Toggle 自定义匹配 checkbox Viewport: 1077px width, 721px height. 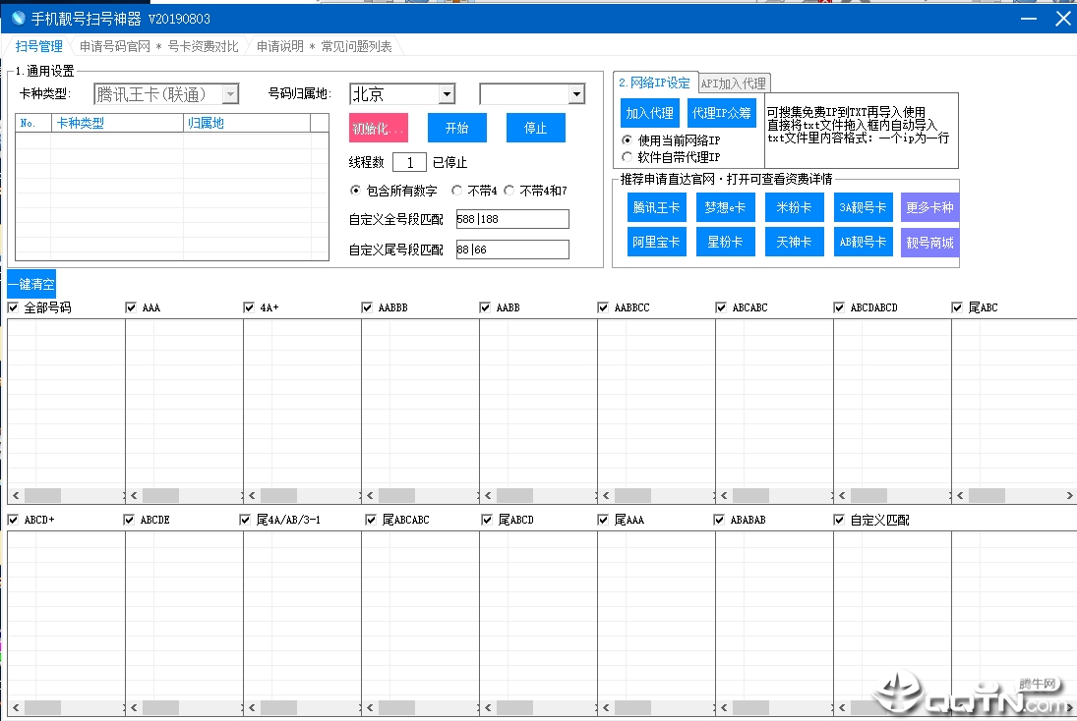[x=839, y=520]
